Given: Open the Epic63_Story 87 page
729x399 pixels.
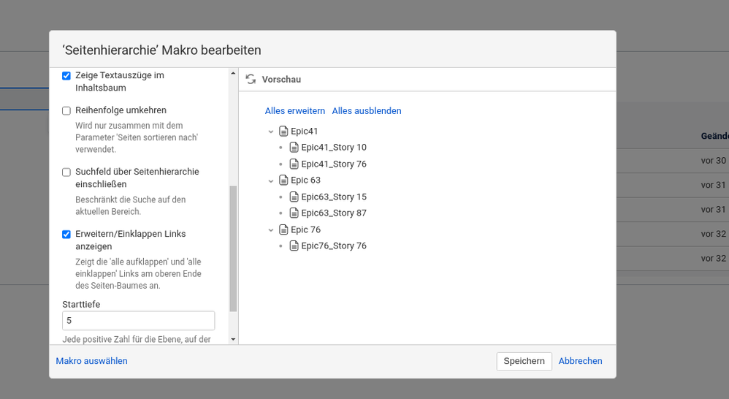Looking at the screenshot, I should pos(334,213).
